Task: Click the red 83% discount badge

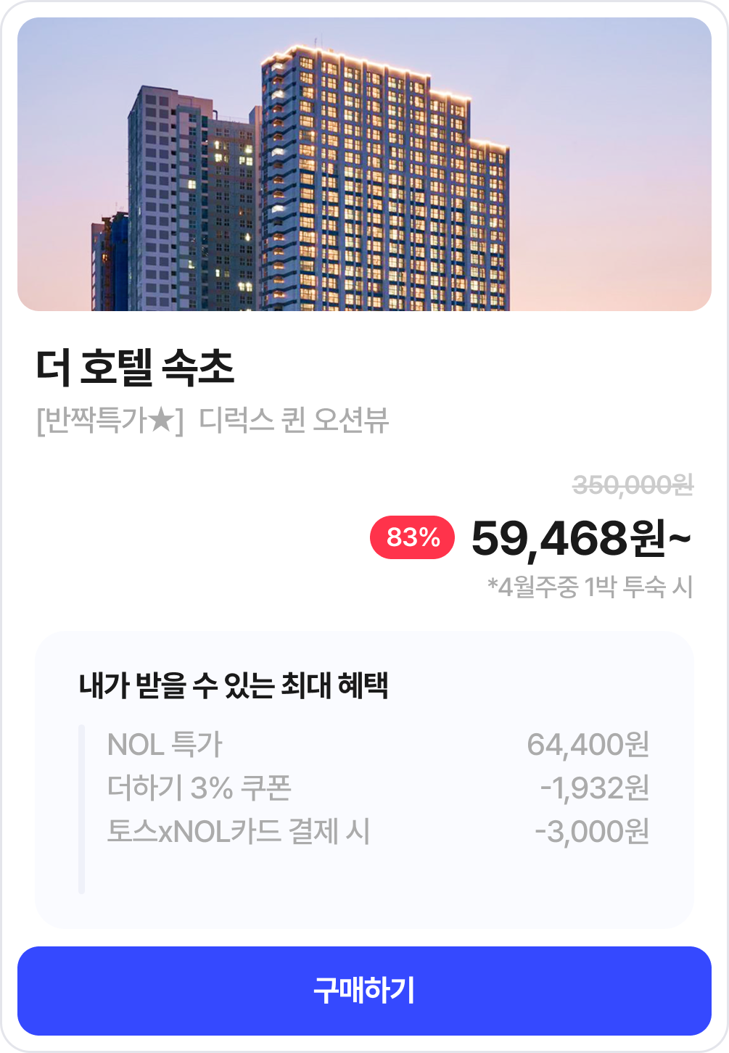Action: click(x=412, y=537)
